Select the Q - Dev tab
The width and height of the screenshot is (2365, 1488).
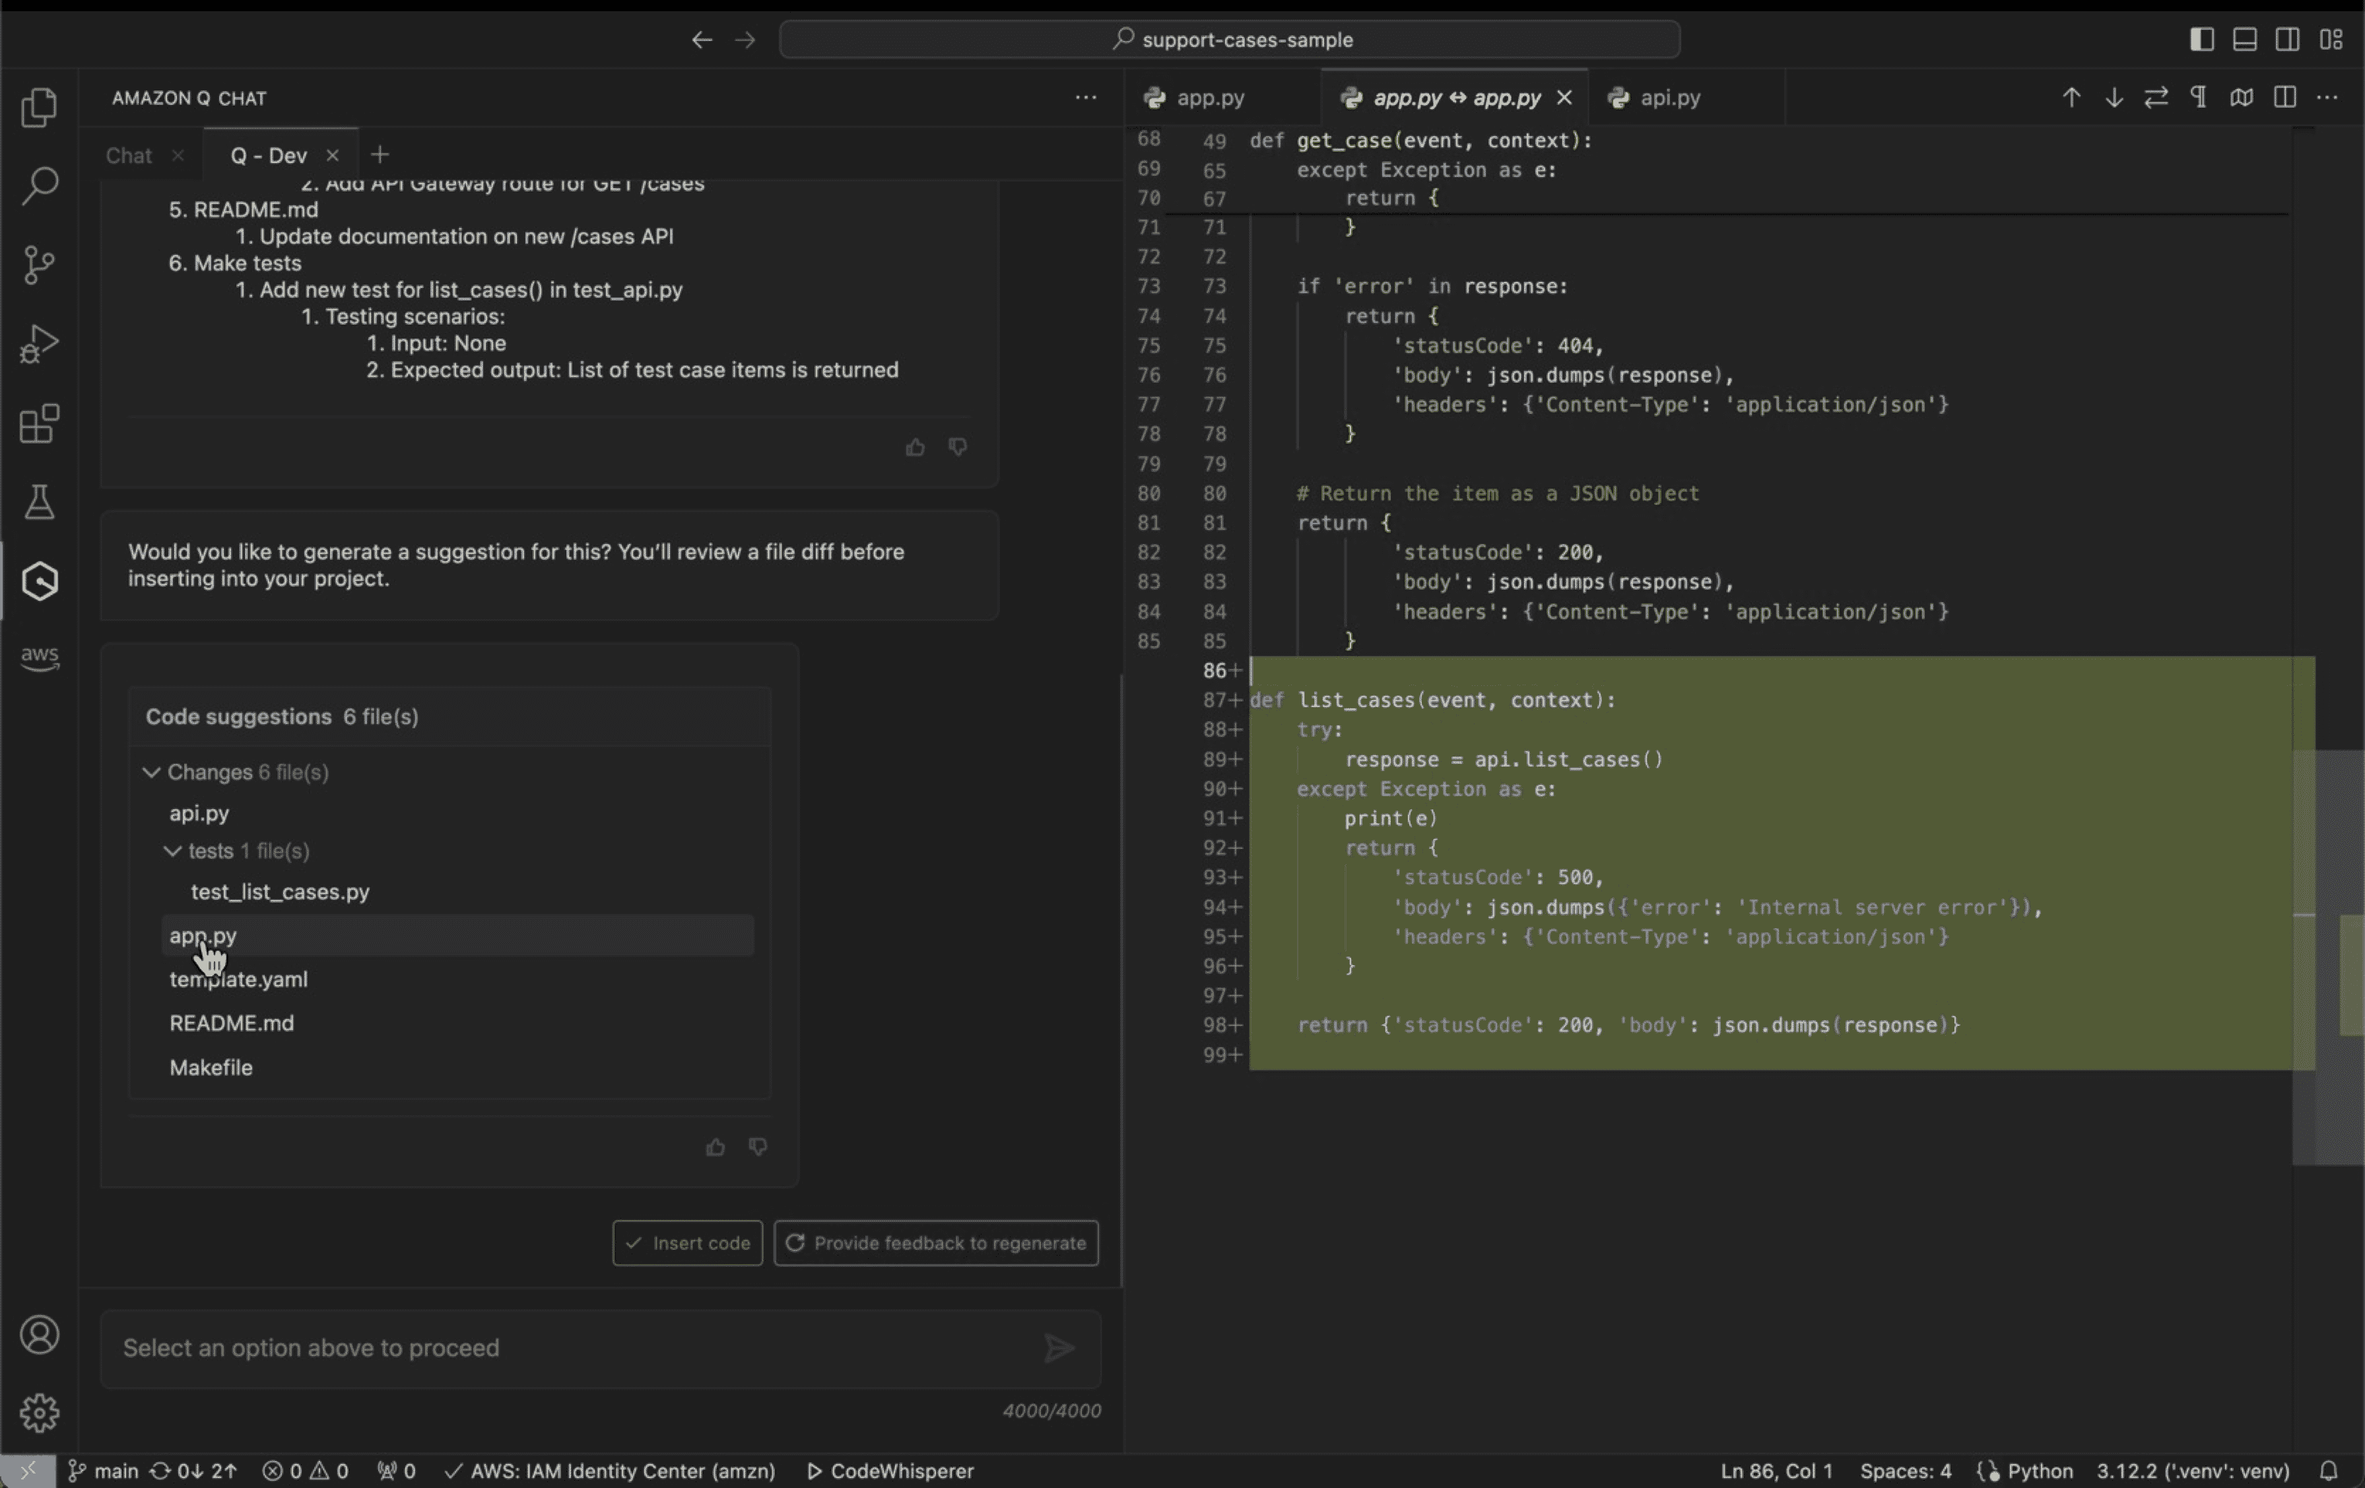[x=269, y=154]
